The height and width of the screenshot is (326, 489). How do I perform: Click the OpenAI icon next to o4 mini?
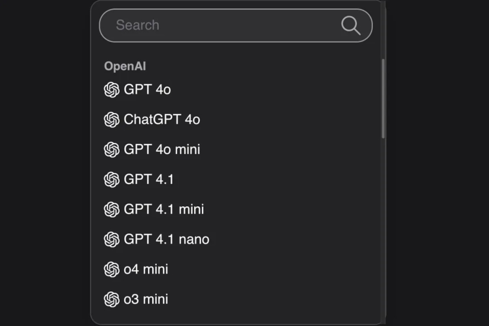click(x=112, y=269)
